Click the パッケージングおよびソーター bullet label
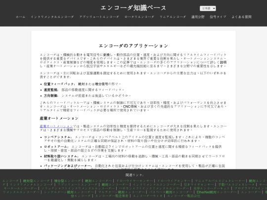Image resolution: width=267 pixels, height=200 pixels. (67, 166)
